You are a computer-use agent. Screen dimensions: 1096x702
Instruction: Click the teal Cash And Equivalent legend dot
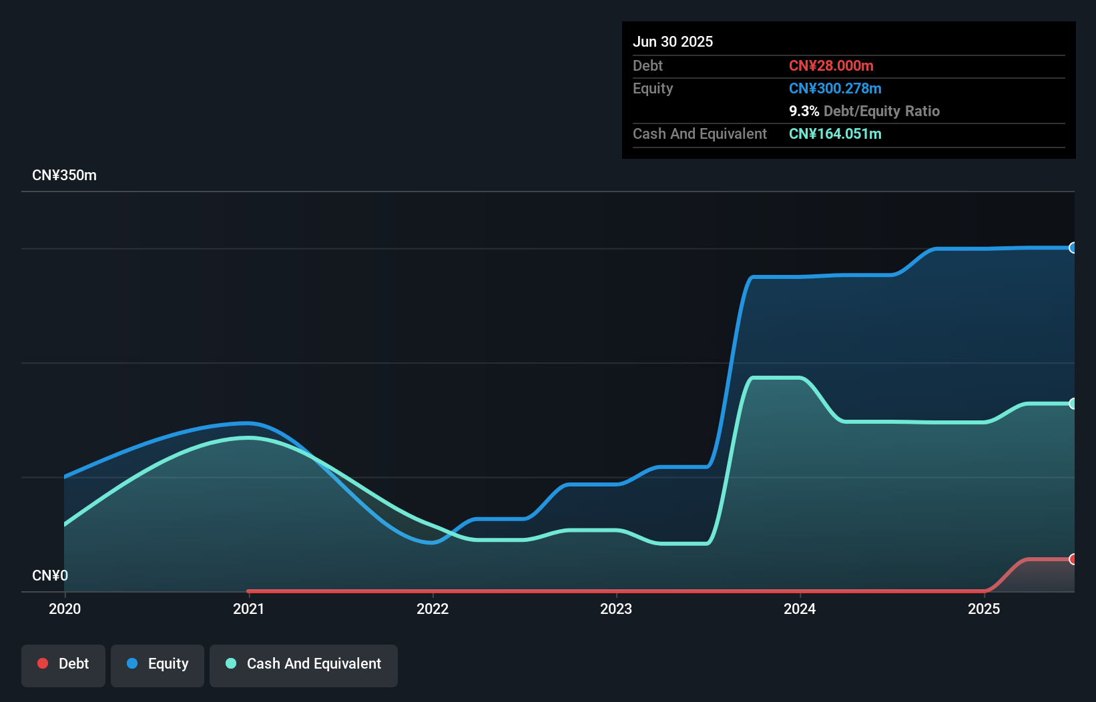coord(231,663)
